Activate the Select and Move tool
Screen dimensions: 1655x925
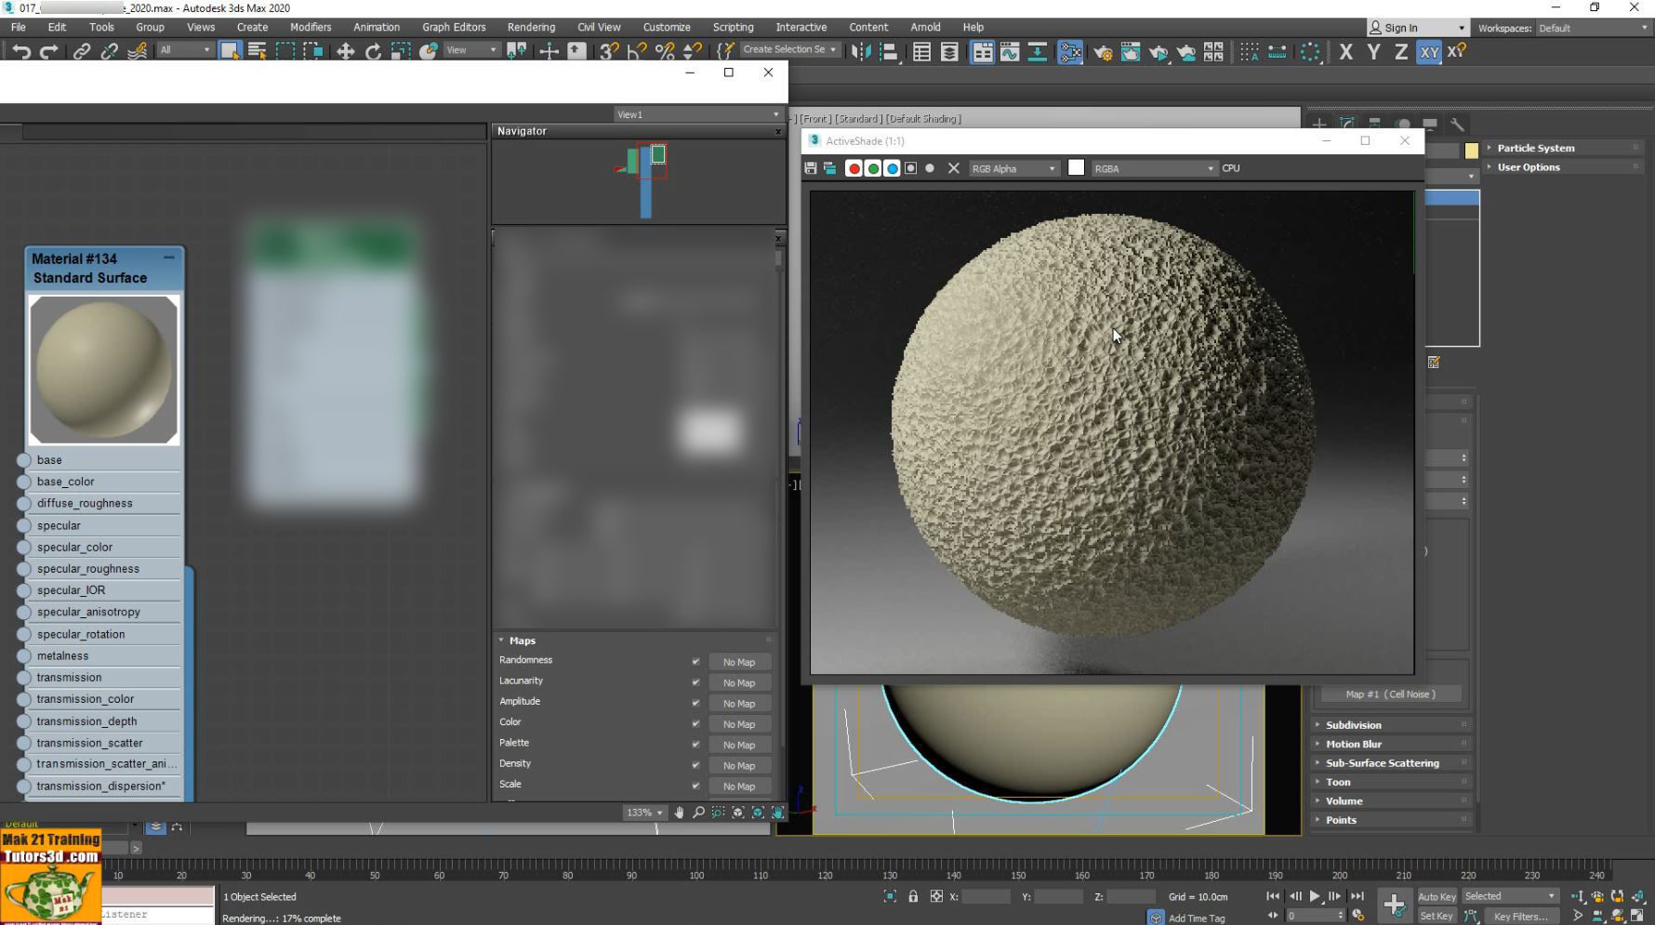click(x=344, y=51)
